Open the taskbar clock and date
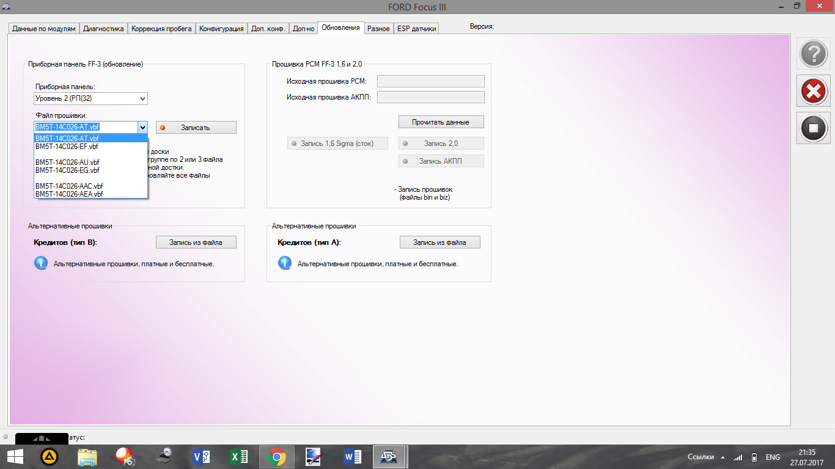Viewport: 835px width, 469px height. point(807,457)
